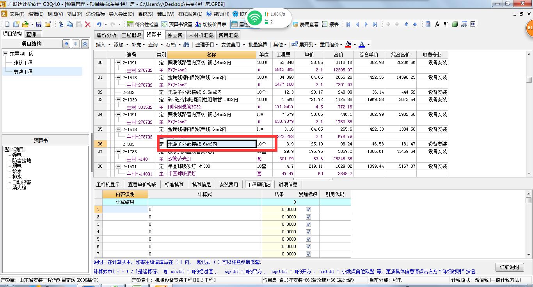This screenshot has height=287, width=533.
Task: Switch to 费用汇总 tab
Action: (229, 35)
